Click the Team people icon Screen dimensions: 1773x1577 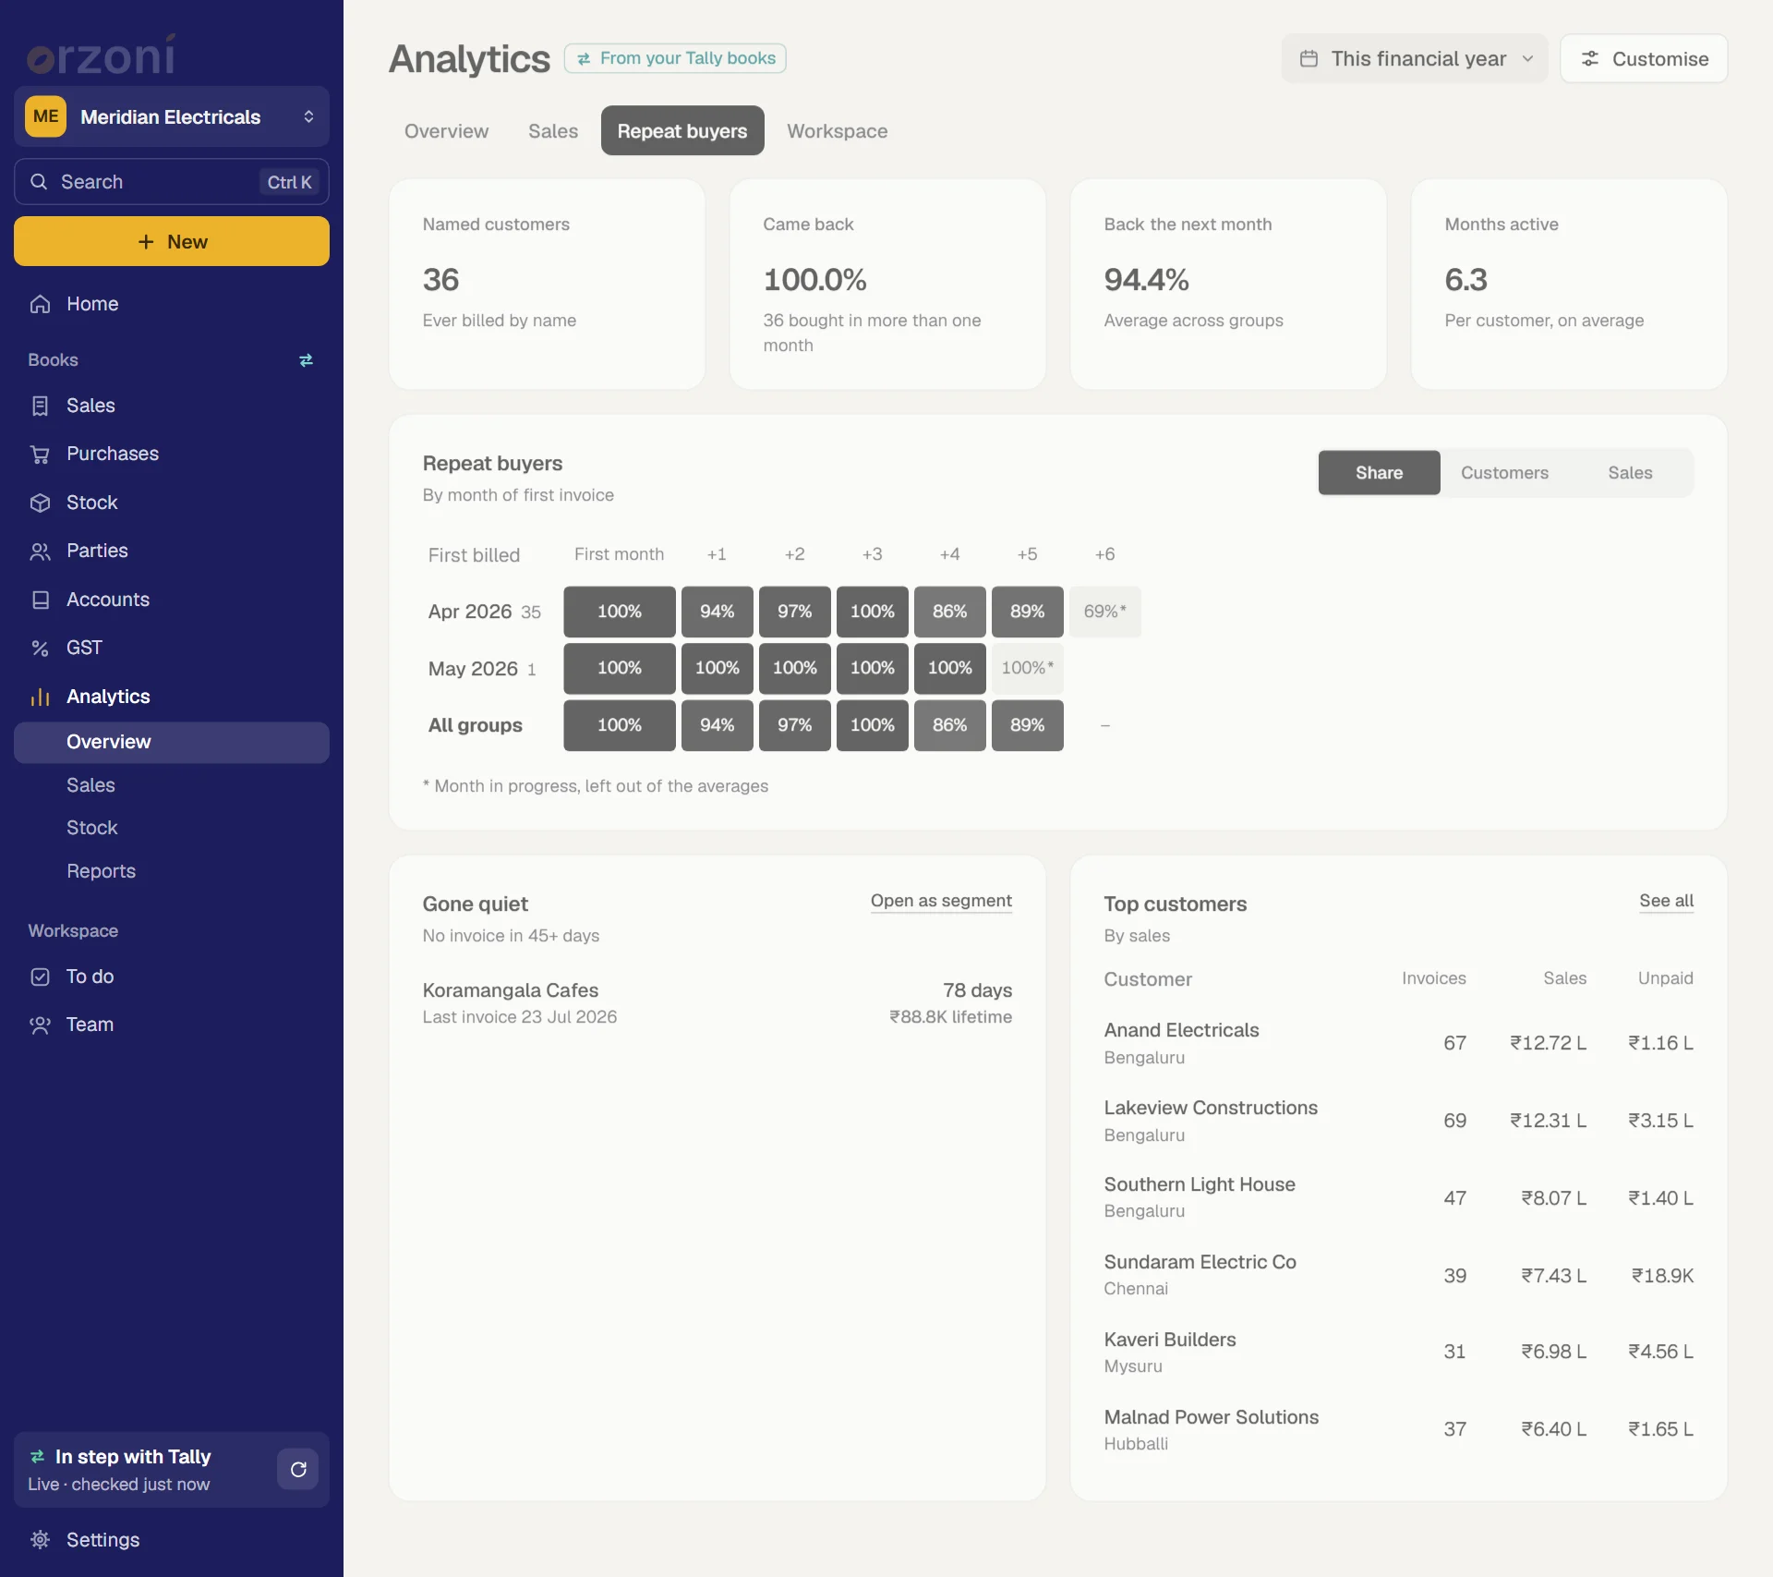(x=40, y=1025)
